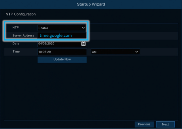The height and width of the screenshot is (129, 182).
Task: Click the time.google.com text
Action: pyautogui.click(x=56, y=35)
